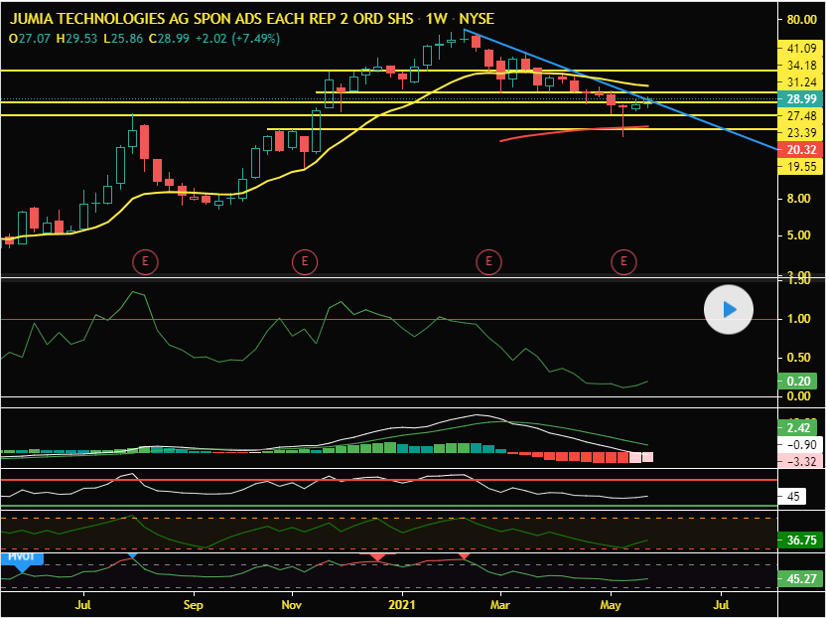Click the current price tag 28.99

pos(801,99)
